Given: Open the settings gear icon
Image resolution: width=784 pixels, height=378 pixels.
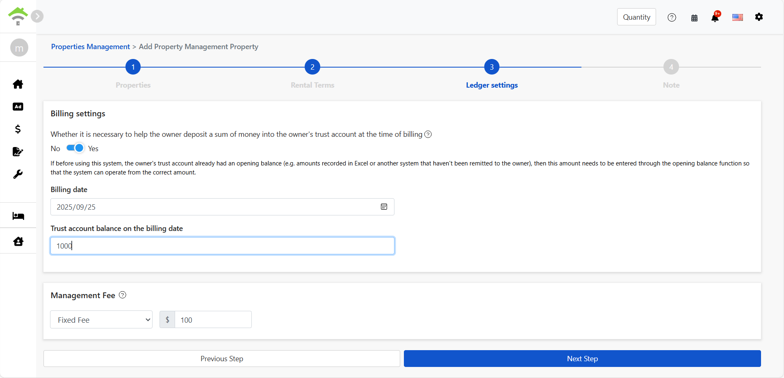Looking at the screenshot, I should tap(759, 17).
